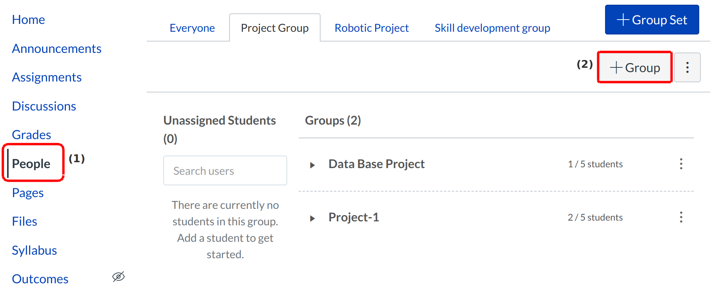711x297 pixels.
Task: Open the group set options kebab menu
Action: (687, 67)
